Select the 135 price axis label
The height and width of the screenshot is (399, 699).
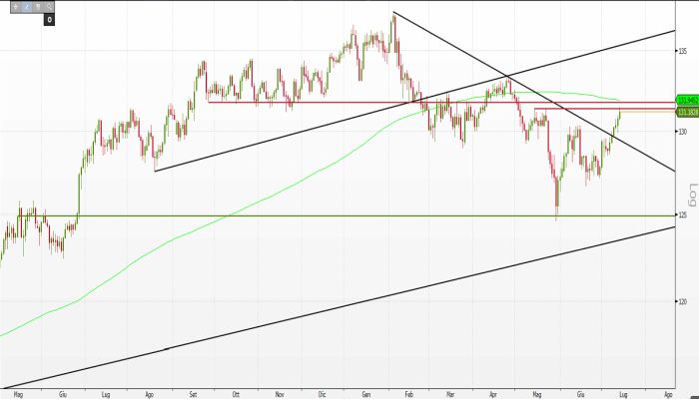click(685, 52)
